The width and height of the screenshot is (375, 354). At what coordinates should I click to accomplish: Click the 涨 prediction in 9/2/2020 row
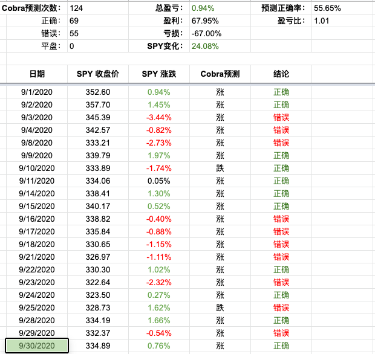tap(220, 105)
